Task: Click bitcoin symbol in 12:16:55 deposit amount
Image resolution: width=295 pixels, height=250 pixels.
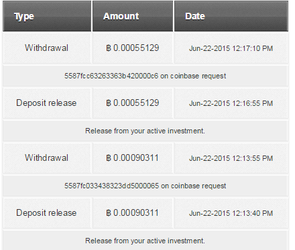Action: point(109,103)
